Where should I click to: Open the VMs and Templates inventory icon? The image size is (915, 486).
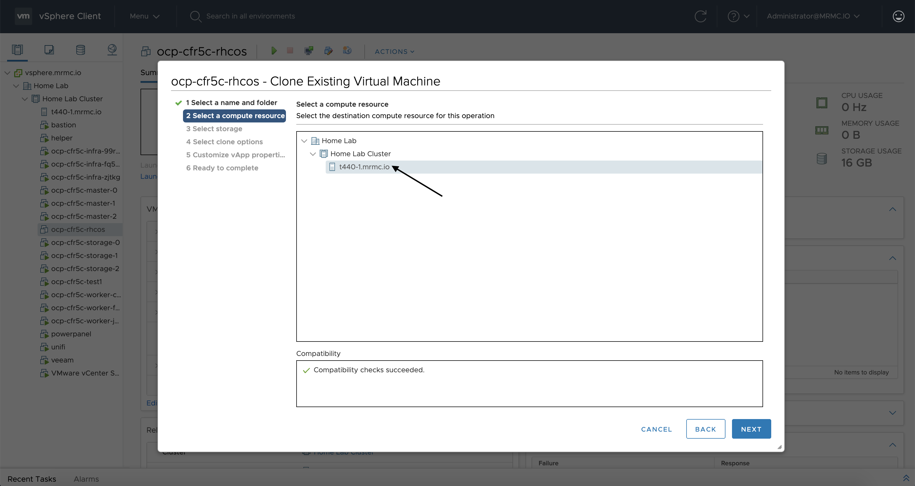point(49,50)
